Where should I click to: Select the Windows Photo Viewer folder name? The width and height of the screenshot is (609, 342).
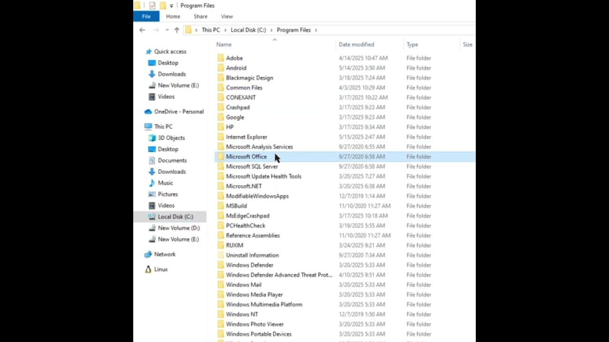point(255,324)
